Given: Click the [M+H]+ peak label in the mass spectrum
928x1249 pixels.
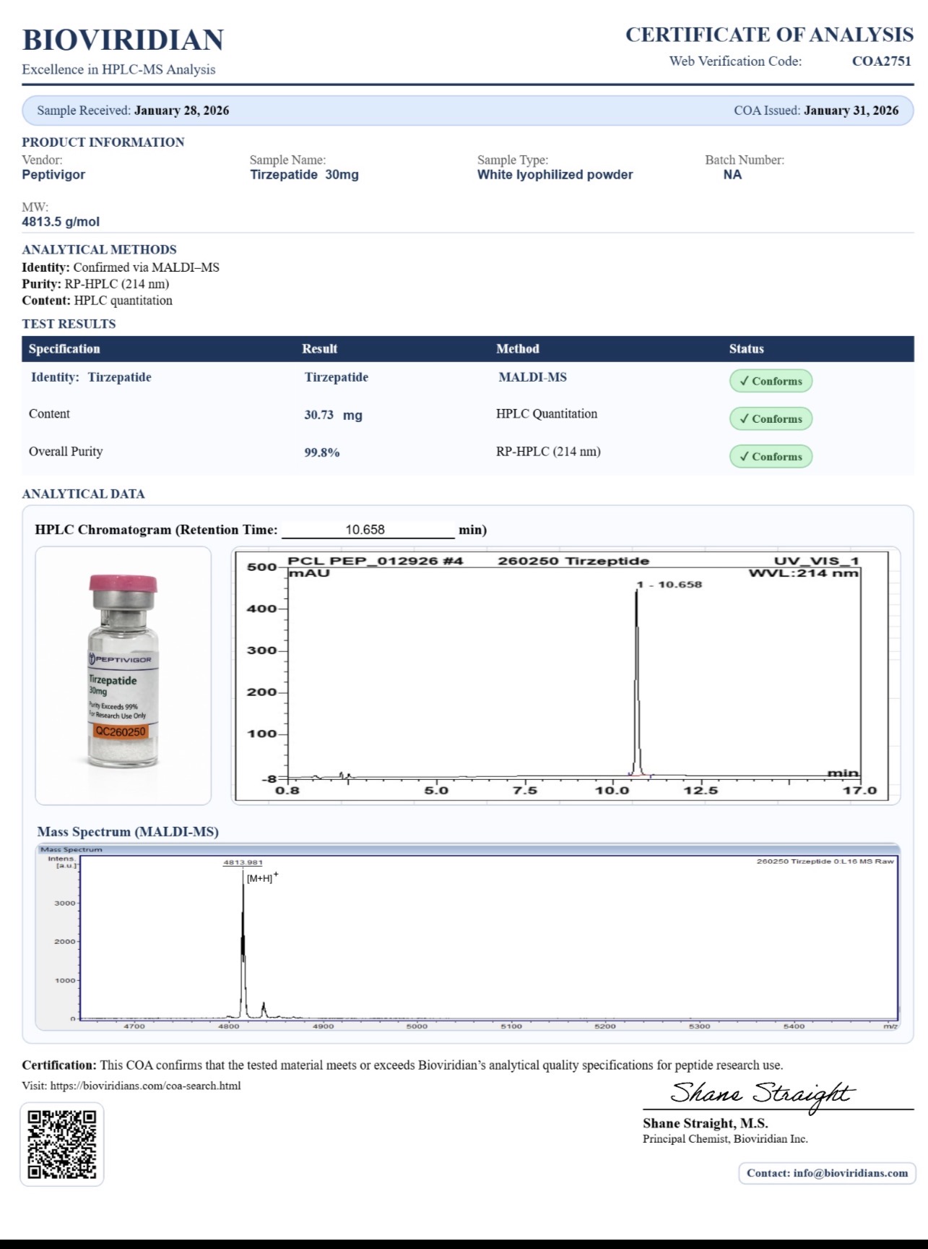Looking at the screenshot, I should point(261,878).
